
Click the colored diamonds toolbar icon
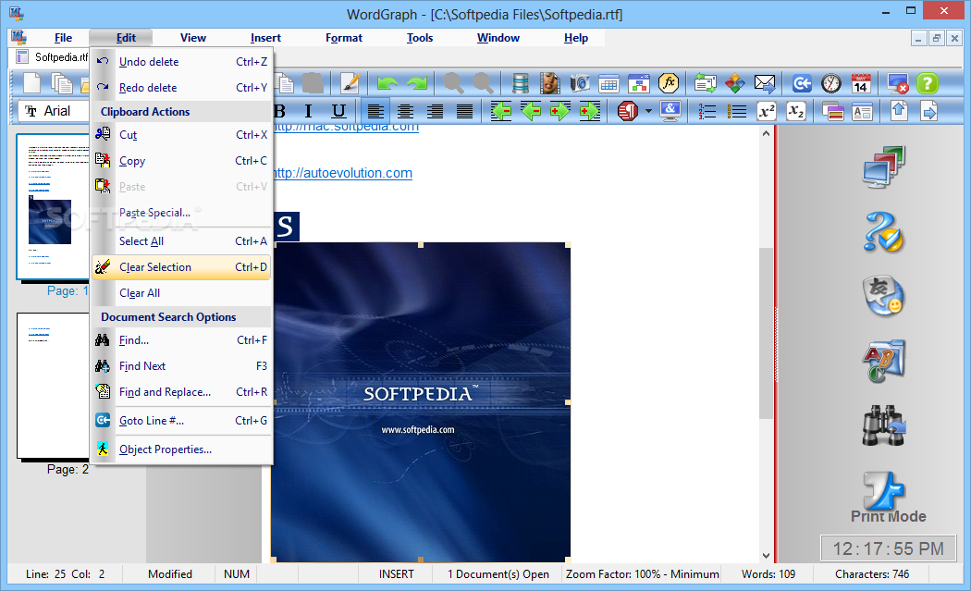(735, 83)
